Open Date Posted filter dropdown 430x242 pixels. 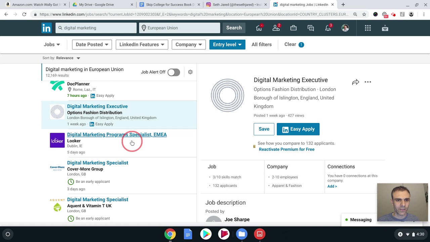click(92, 44)
